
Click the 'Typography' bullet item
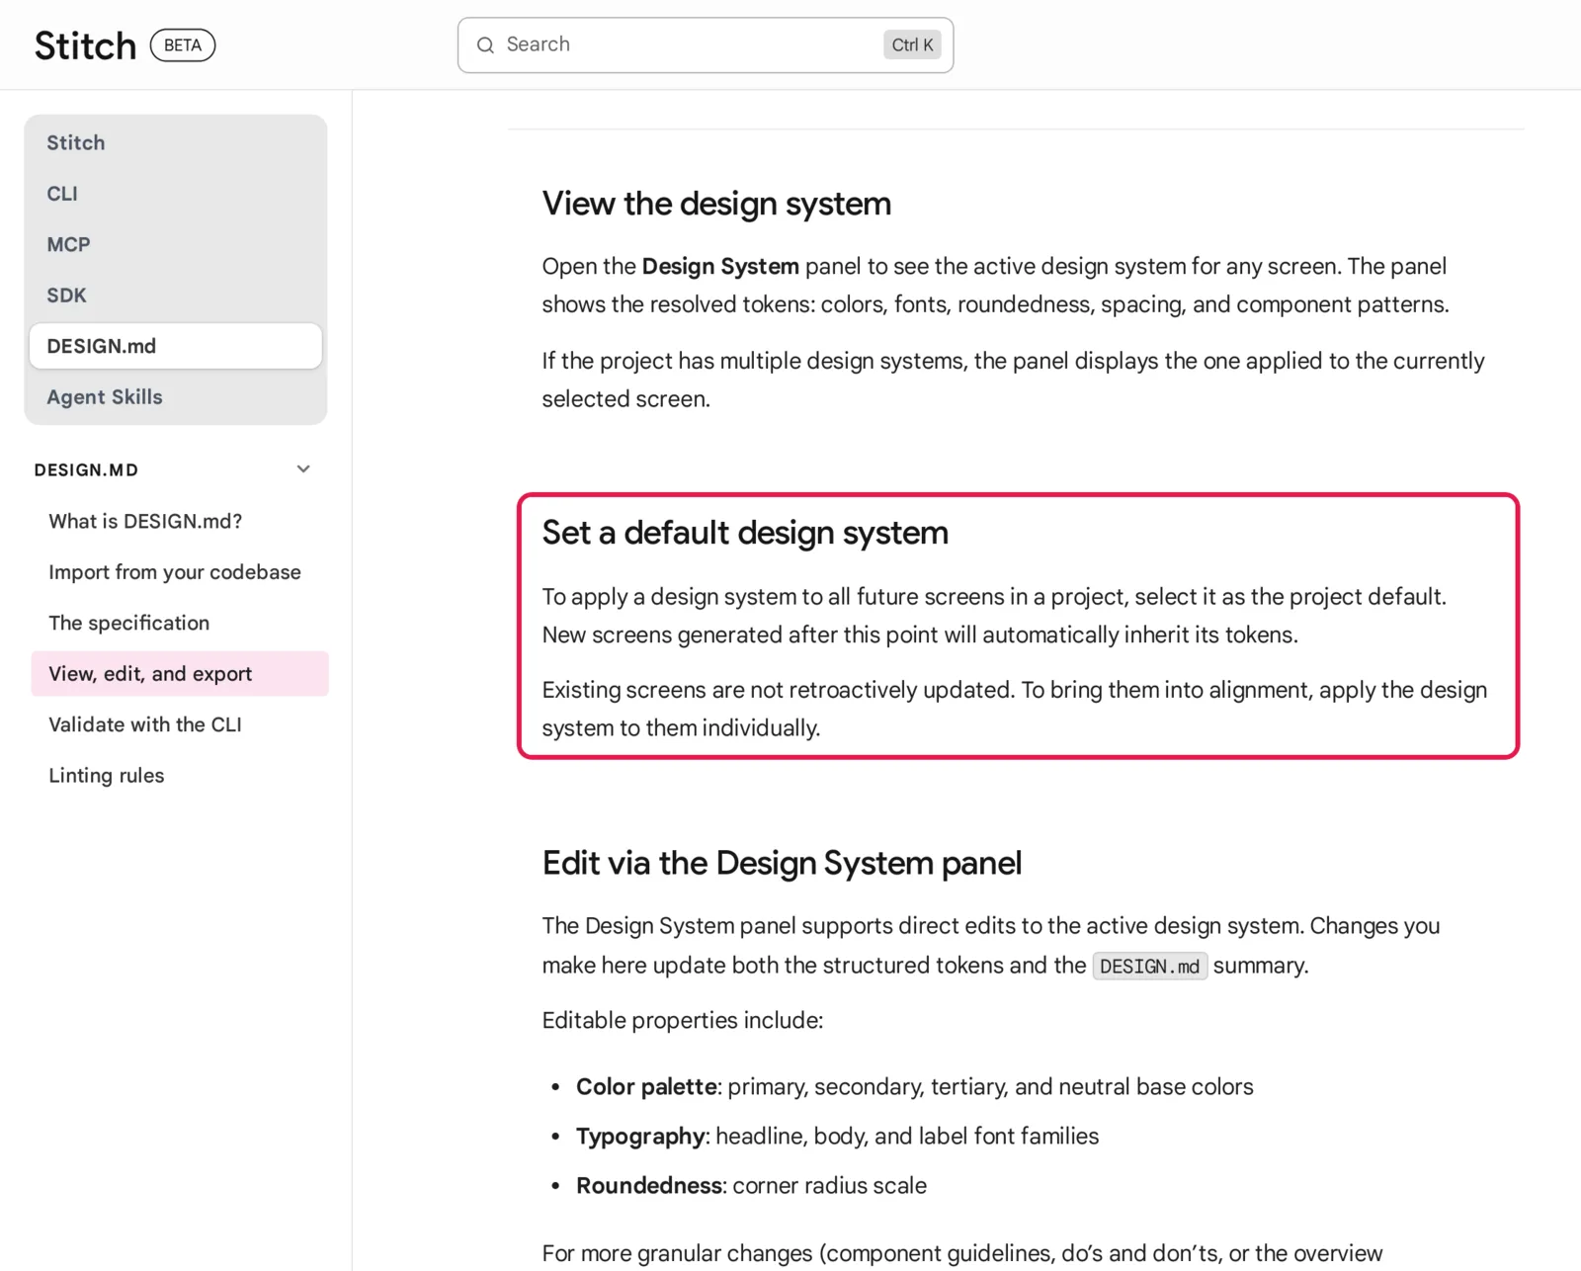(837, 1137)
